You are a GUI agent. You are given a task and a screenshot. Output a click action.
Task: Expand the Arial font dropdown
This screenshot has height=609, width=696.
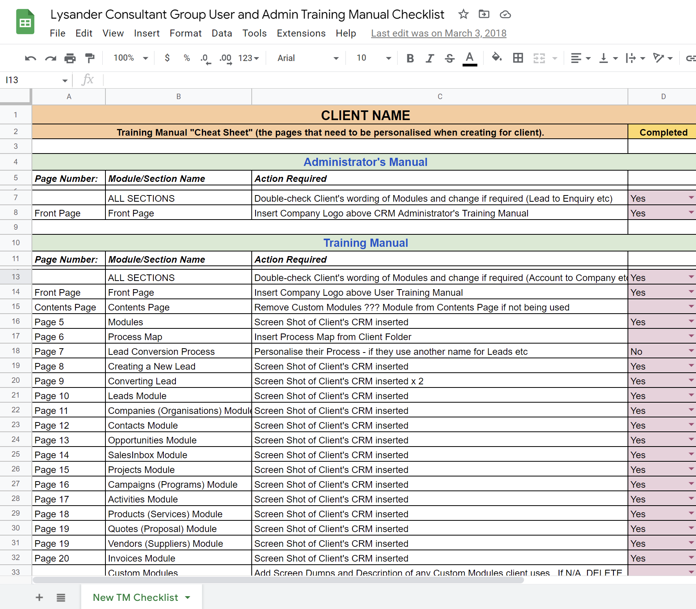pyautogui.click(x=307, y=58)
